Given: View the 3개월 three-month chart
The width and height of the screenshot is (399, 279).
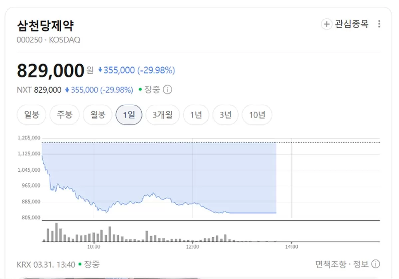Looking at the screenshot, I should click(162, 114).
